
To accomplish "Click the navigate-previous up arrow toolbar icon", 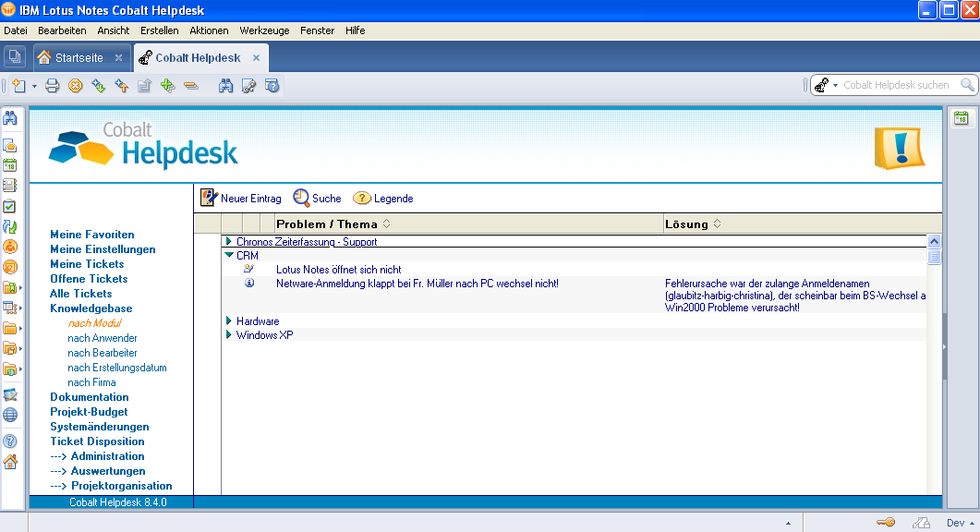I will (x=122, y=86).
